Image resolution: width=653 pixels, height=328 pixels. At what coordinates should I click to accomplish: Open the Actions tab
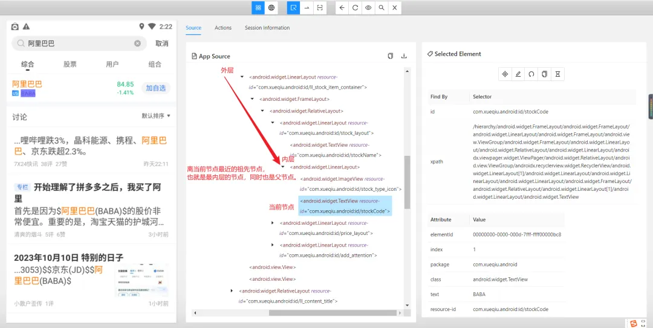tap(223, 28)
